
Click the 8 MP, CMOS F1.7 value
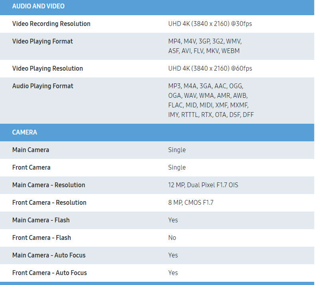191,202
